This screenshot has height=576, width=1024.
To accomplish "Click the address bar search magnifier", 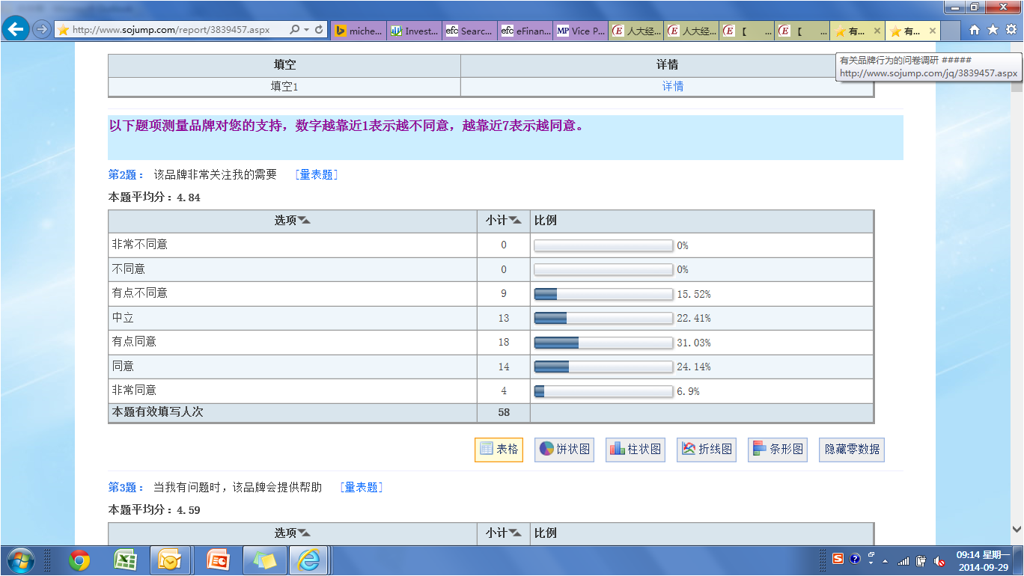I will click(294, 30).
